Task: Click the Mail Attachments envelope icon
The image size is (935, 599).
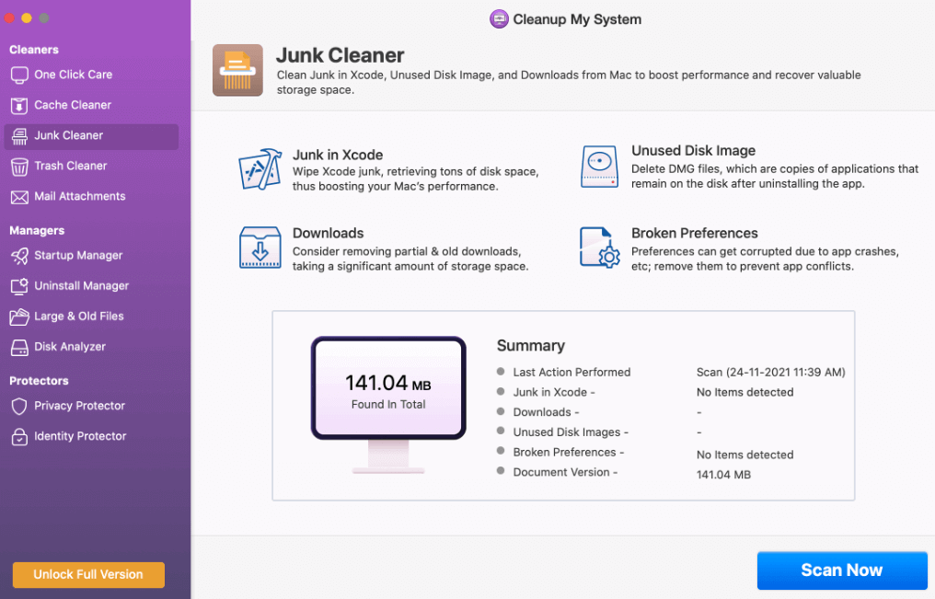Action: [x=19, y=197]
